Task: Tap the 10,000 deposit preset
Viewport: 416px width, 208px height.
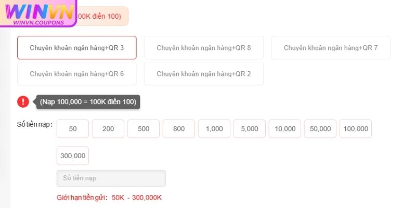Action: [285, 129]
